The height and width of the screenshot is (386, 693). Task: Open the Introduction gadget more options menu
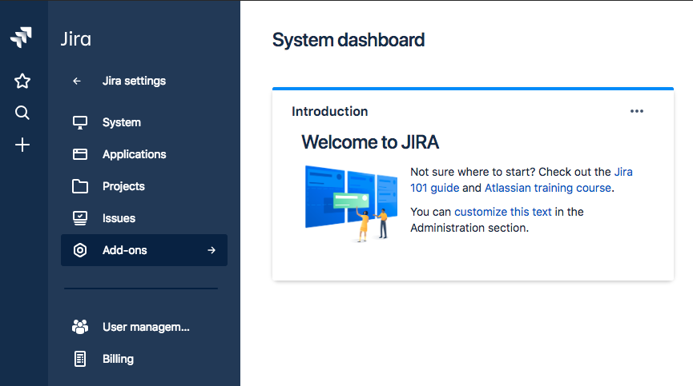tap(637, 111)
